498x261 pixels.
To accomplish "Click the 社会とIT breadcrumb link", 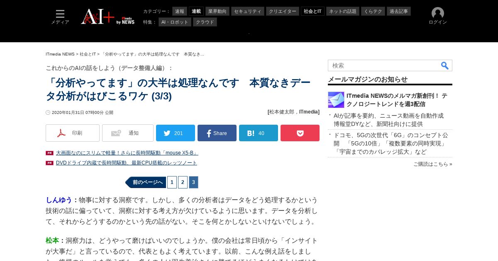I will (x=88, y=54).
